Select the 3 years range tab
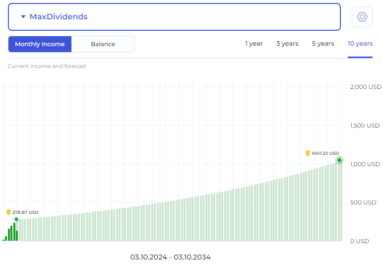383x265 pixels. click(x=287, y=44)
